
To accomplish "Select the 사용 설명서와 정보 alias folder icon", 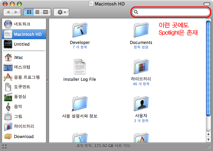I will pos(80,104).
